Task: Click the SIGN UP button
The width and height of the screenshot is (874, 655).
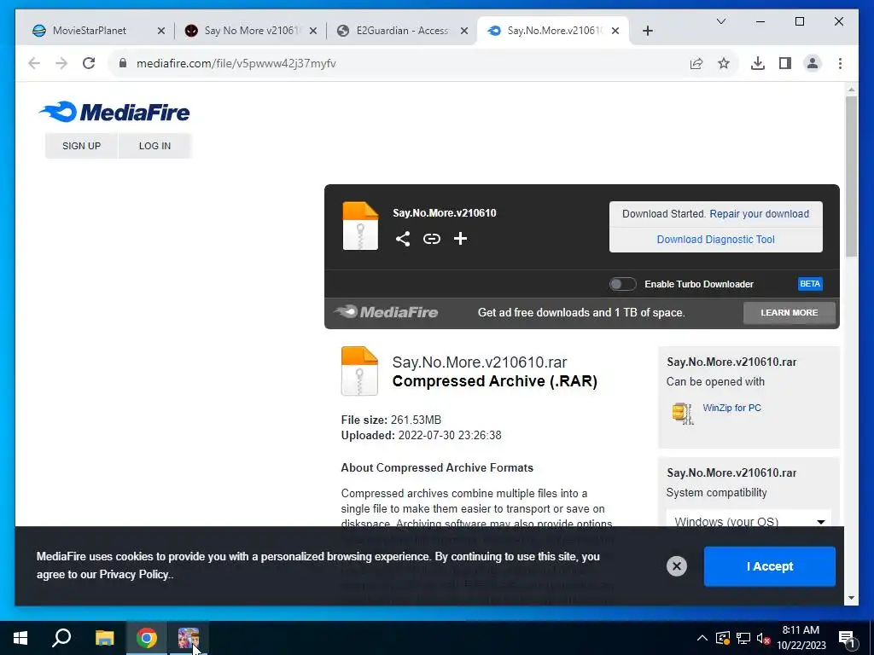Action: click(x=81, y=146)
